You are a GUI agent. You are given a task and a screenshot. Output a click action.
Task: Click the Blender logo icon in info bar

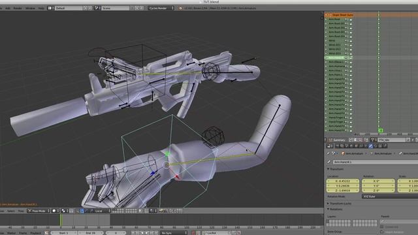[180, 8]
